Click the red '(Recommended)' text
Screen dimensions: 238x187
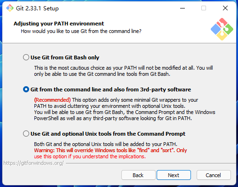(52, 100)
